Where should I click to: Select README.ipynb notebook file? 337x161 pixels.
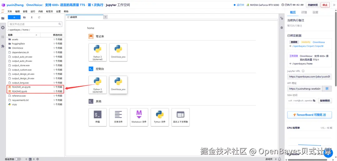35,91
